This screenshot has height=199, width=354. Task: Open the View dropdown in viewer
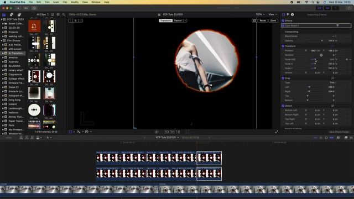point(273,14)
